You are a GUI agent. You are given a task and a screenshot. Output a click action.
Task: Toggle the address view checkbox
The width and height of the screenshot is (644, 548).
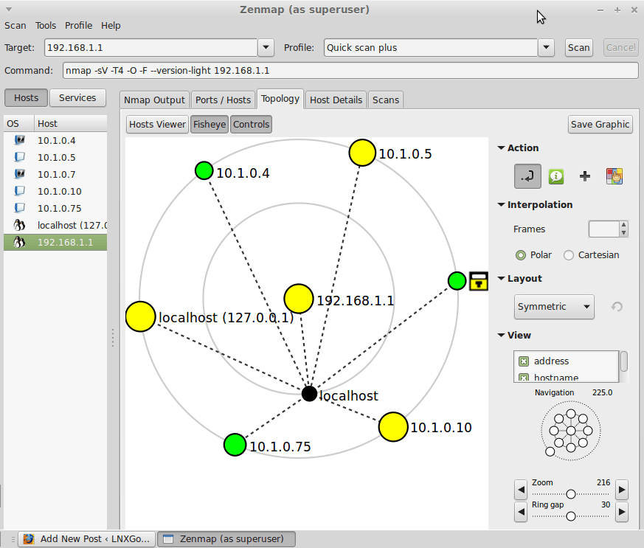(524, 361)
